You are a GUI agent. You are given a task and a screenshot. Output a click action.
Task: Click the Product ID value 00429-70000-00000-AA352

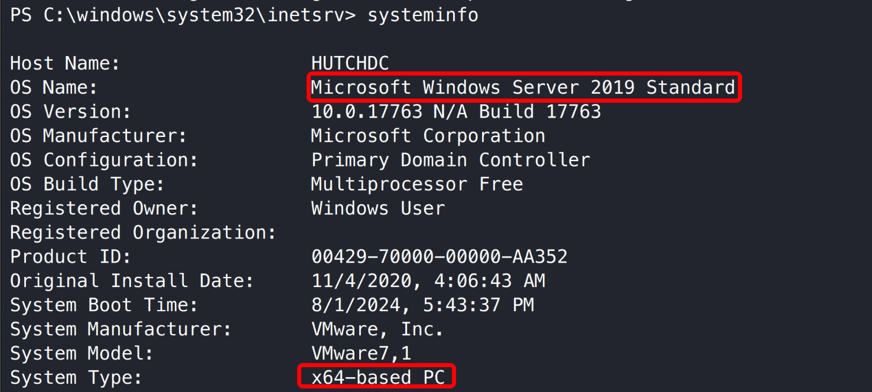pyautogui.click(x=439, y=257)
